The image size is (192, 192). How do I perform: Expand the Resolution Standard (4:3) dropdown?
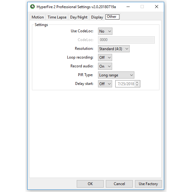click(x=114, y=49)
